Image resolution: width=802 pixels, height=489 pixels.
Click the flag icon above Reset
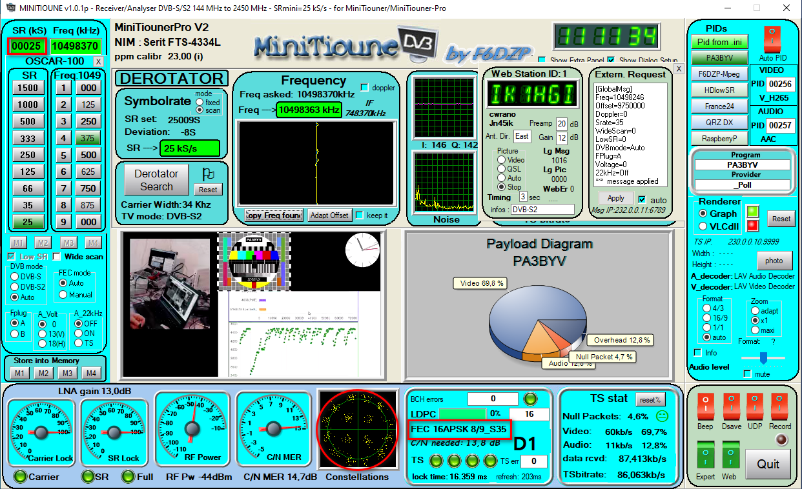(x=208, y=174)
